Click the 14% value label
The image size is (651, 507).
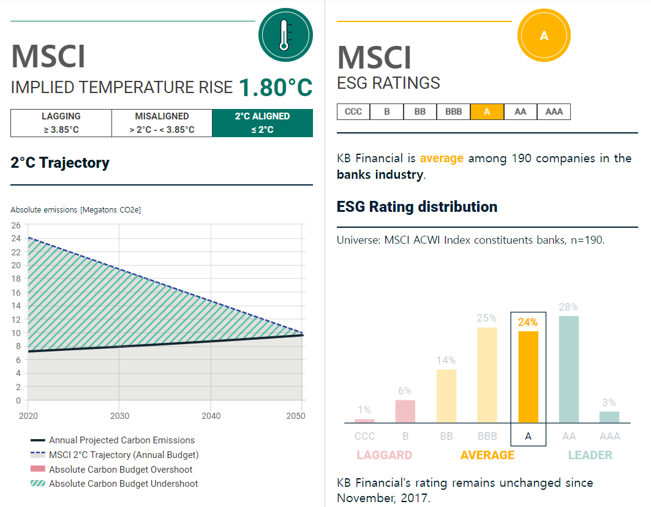pos(446,361)
